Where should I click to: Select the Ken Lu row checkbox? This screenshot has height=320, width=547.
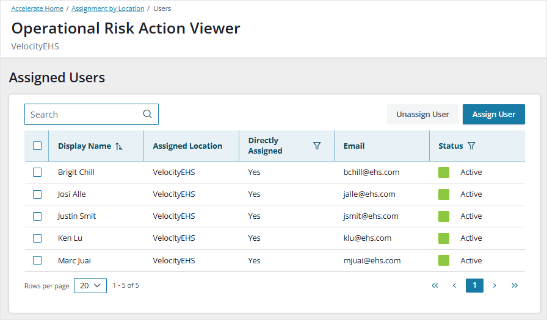pos(37,238)
